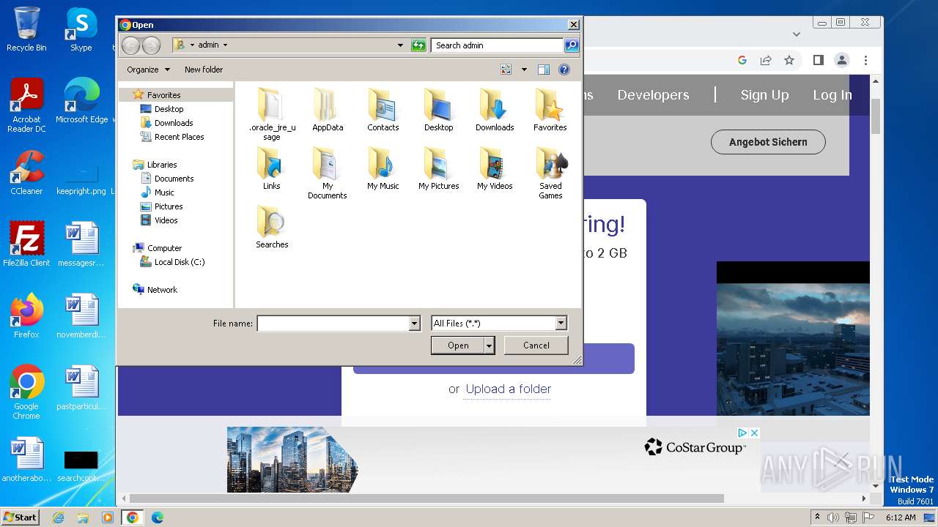Click the change view icon
Viewport: 938px width, 527px height.
click(x=506, y=70)
